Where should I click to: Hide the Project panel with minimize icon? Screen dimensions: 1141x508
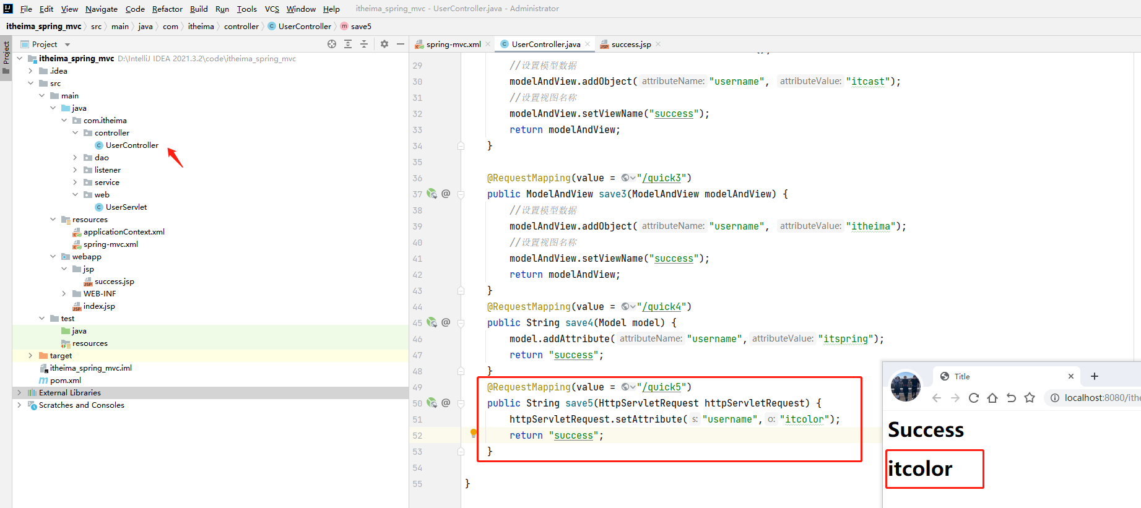pyautogui.click(x=401, y=44)
